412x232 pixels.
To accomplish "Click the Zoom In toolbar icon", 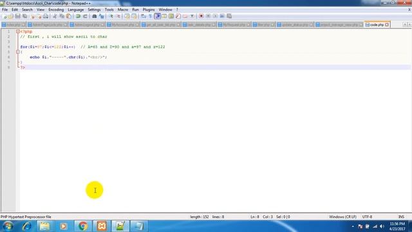I will 111,16.
